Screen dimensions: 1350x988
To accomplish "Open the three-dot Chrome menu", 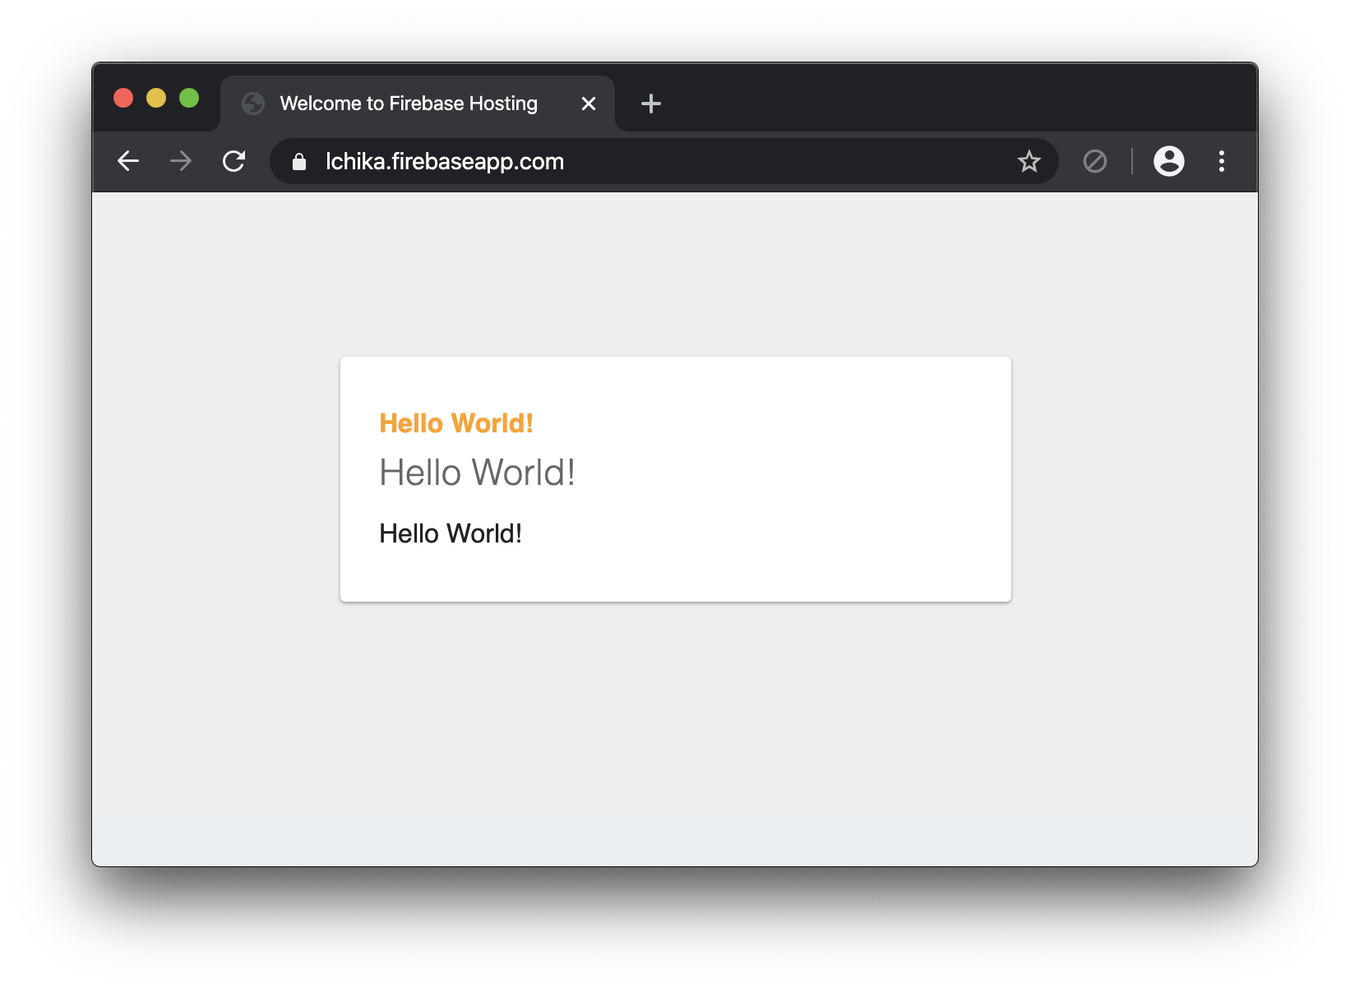I will [x=1222, y=161].
